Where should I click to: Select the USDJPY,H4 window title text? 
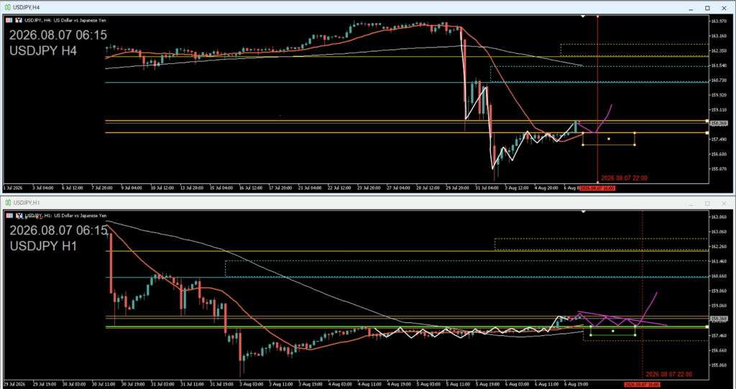pyautogui.click(x=27, y=7)
